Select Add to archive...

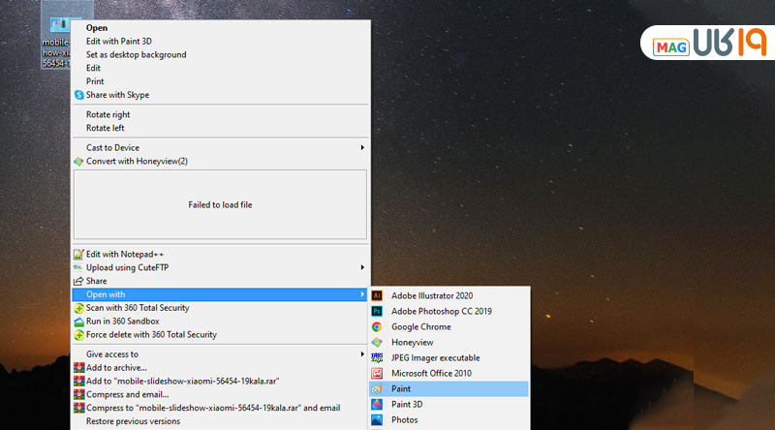221,368
